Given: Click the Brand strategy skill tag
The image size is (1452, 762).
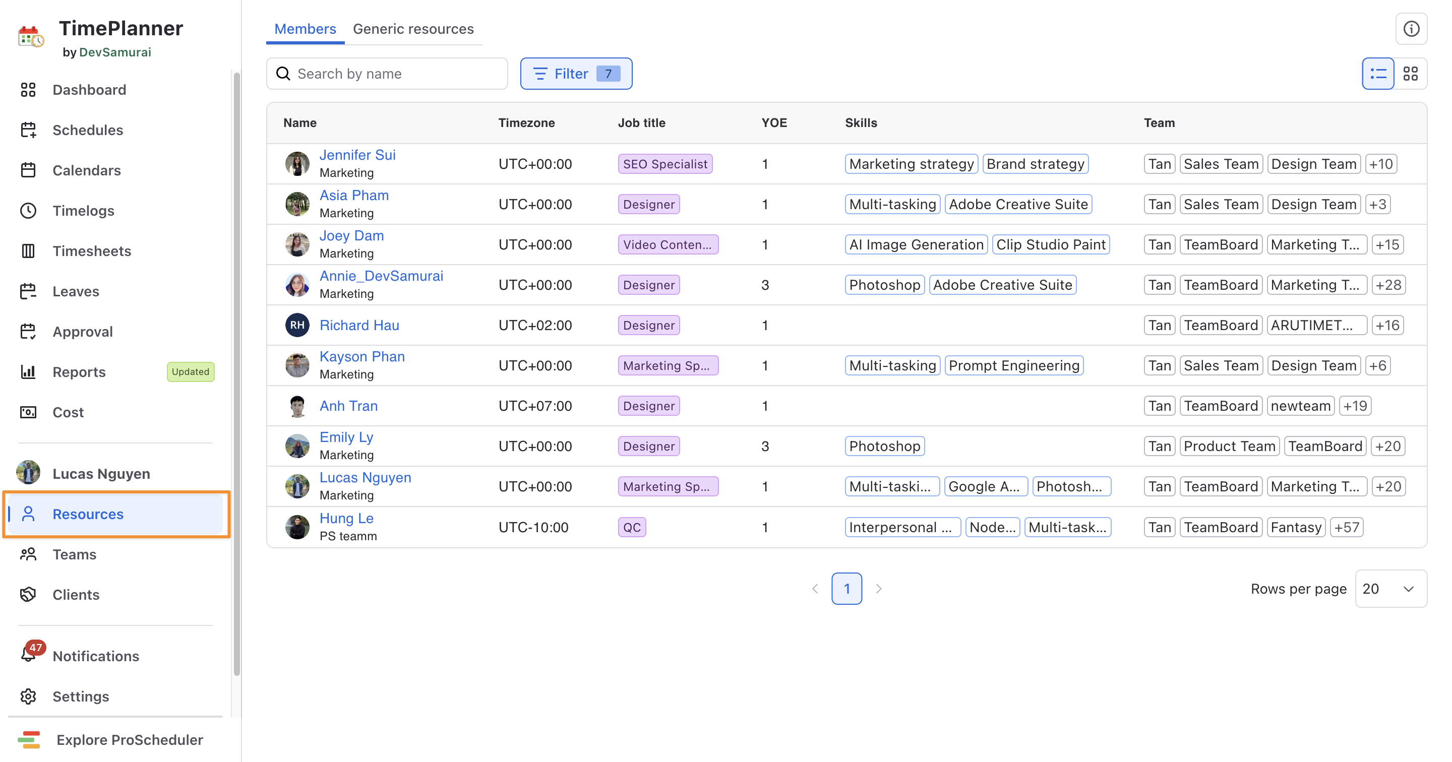Looking at the screenshot, I should (1035, 164).
